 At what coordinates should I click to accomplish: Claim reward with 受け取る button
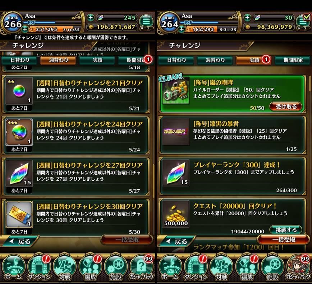(x=286, y=106)
